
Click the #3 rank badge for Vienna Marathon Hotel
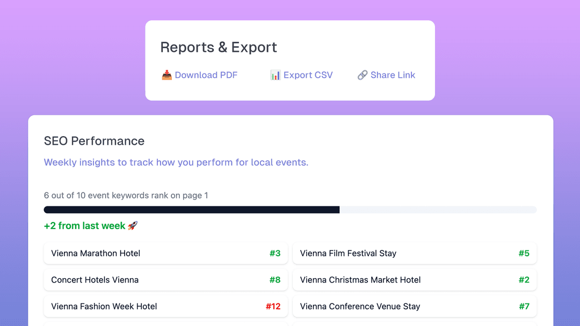pos(275,253)
